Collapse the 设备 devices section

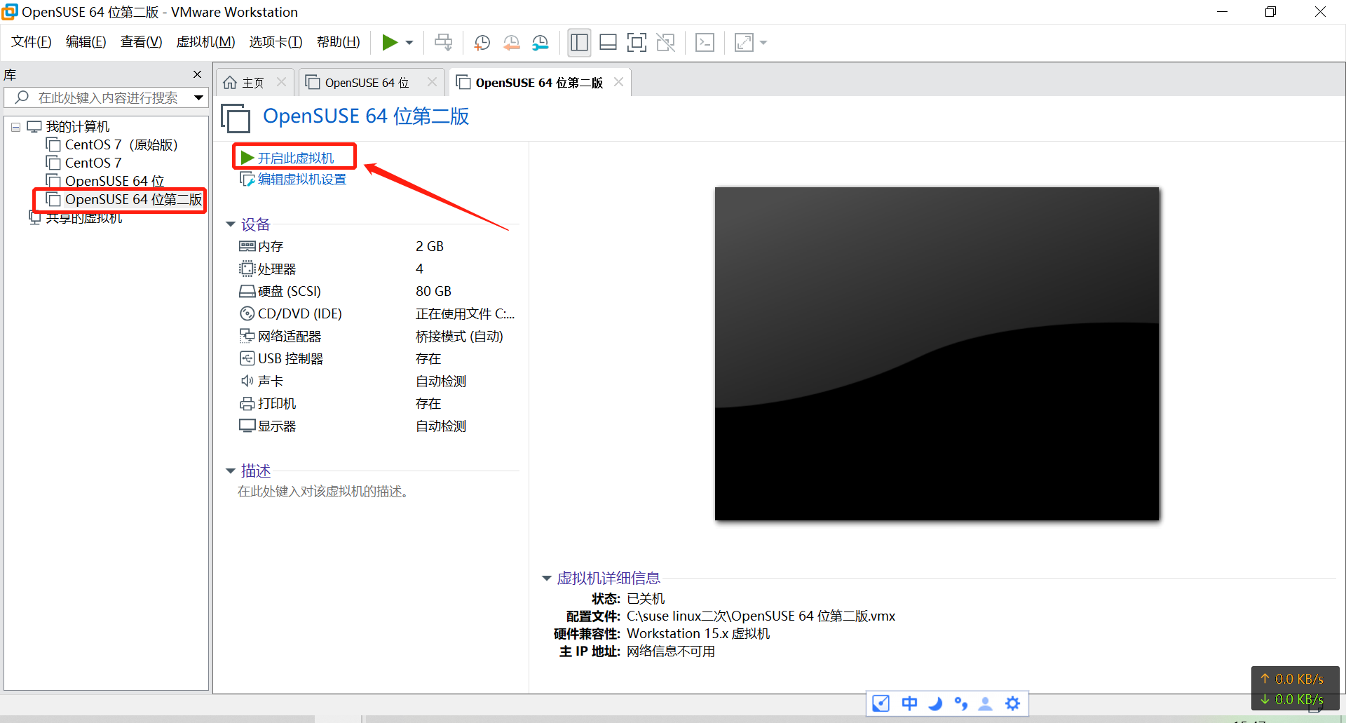tap(230, 224)
